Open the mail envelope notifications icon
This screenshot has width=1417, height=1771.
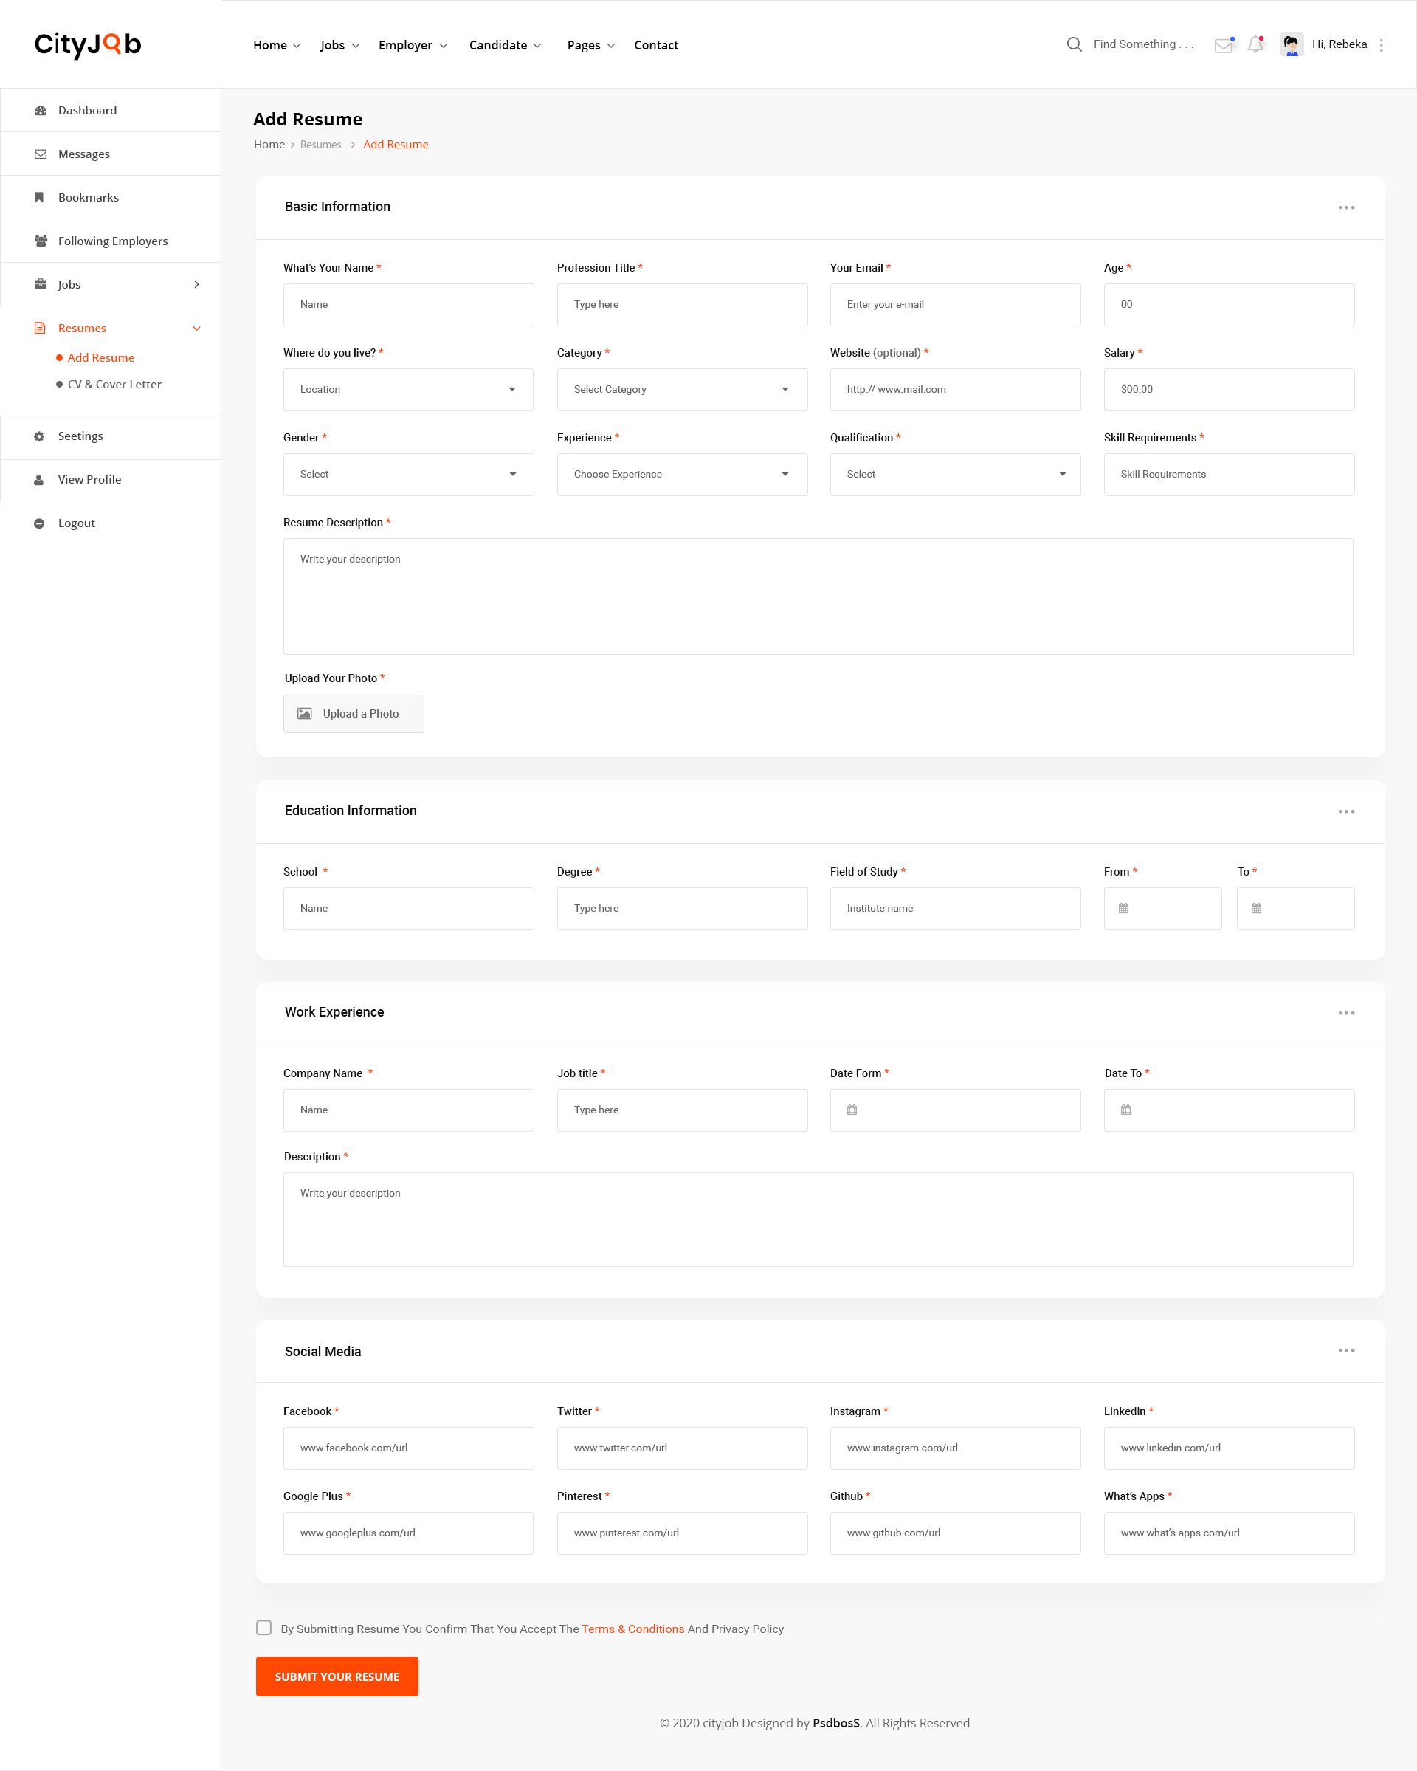tap(1223, 45)
